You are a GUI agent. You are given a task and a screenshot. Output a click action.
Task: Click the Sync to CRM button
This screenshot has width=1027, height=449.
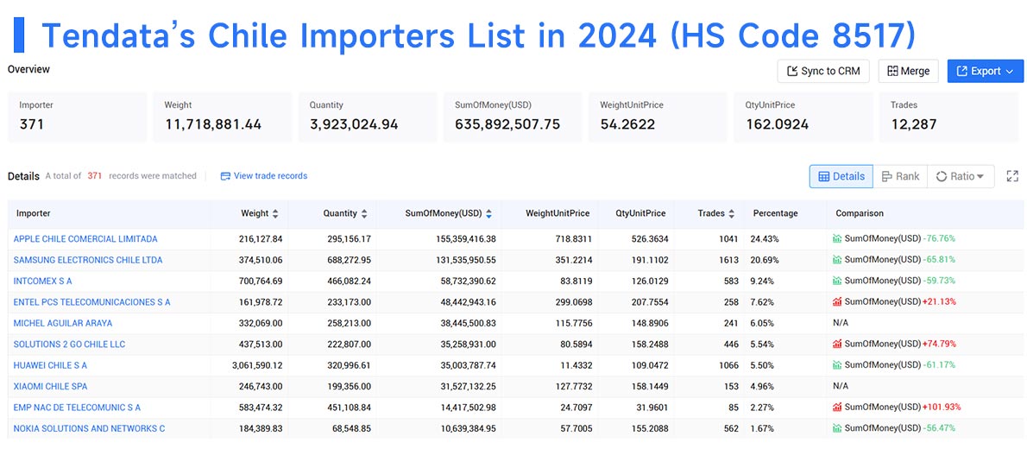823,71
